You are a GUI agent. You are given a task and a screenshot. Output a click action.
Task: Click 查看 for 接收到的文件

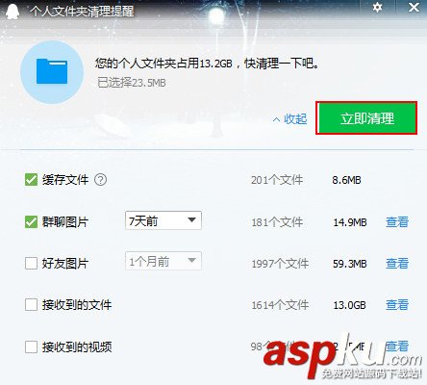pyautogui.click(x=397, y=305)
